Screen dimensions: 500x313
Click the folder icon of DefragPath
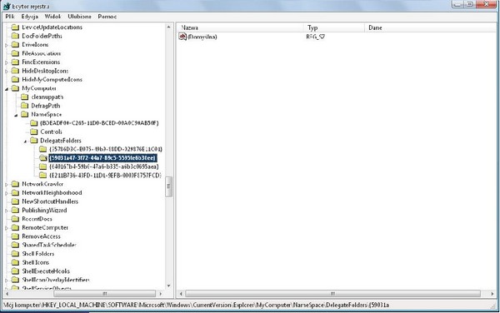24,106
